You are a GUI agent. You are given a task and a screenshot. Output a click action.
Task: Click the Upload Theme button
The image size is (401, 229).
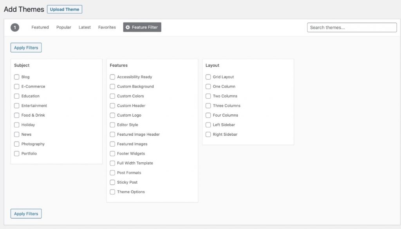click(x=64, y=9)
